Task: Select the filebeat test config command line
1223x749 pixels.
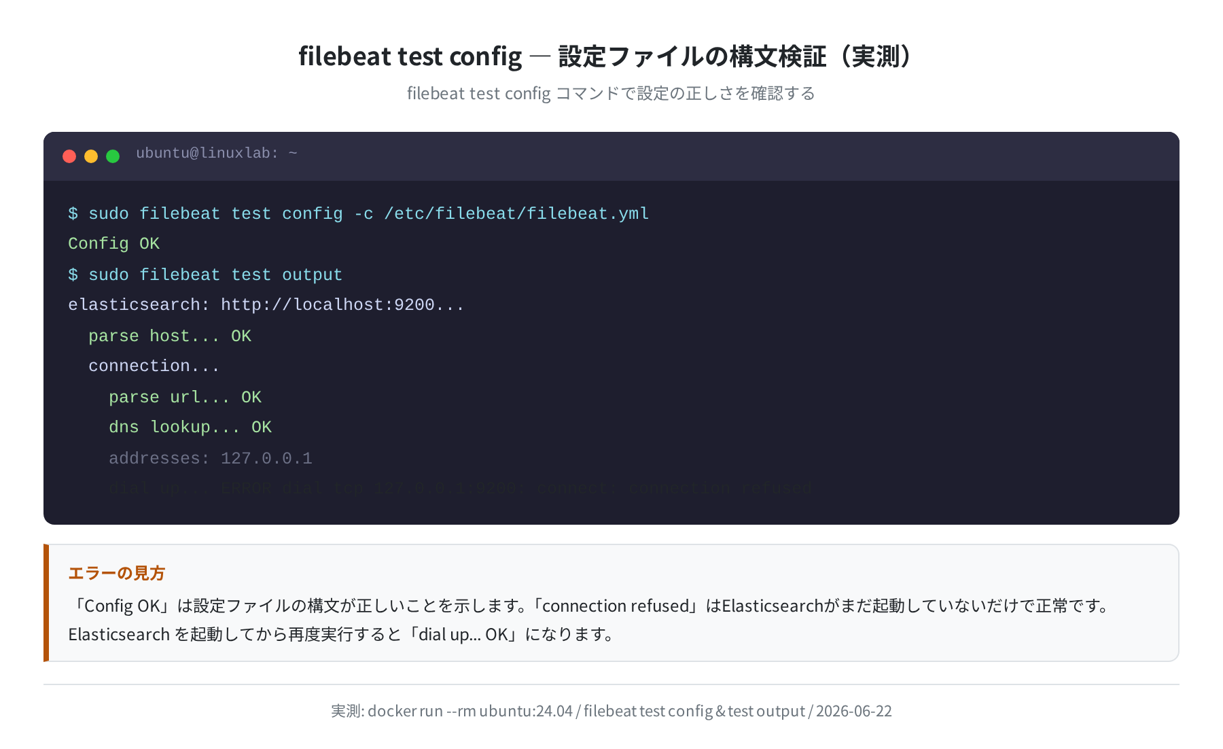Action: click(x=359, y=213)
